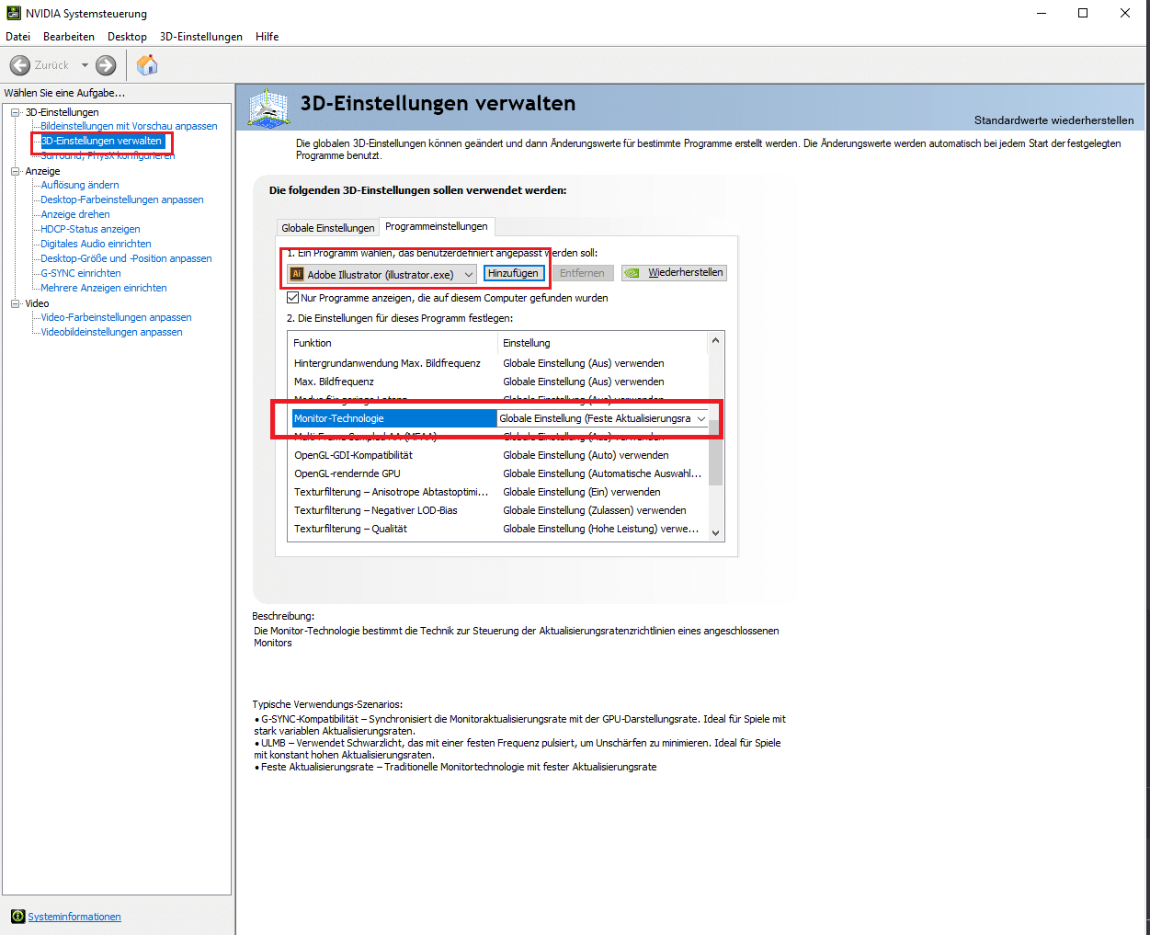Open Videobildeinstellungen anpassen
Screen dimensions: 1150x935
(x=111, y=332)
